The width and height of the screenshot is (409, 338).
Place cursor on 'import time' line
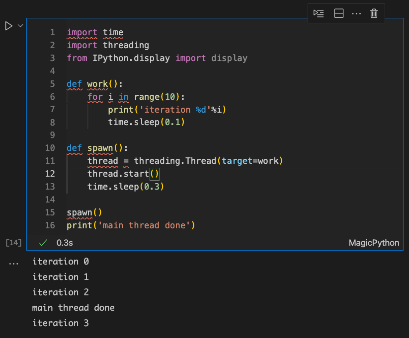point(95,32)
